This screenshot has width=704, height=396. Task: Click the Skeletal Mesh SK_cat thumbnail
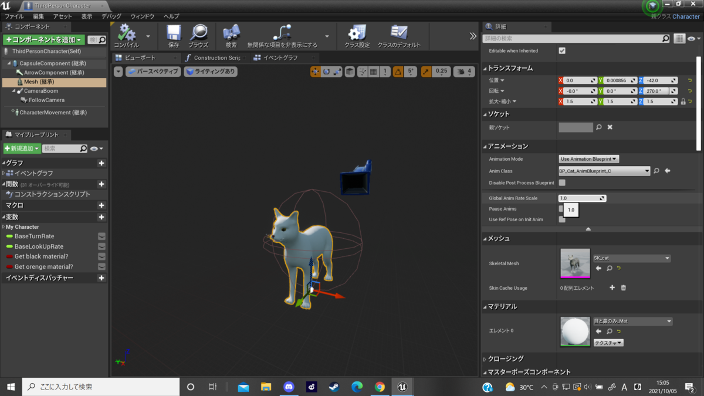tap(575, 263)
